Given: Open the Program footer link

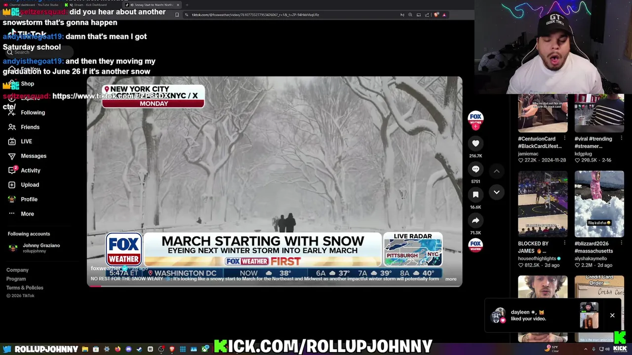Looking at the screenshot, I should click(16, 279).
